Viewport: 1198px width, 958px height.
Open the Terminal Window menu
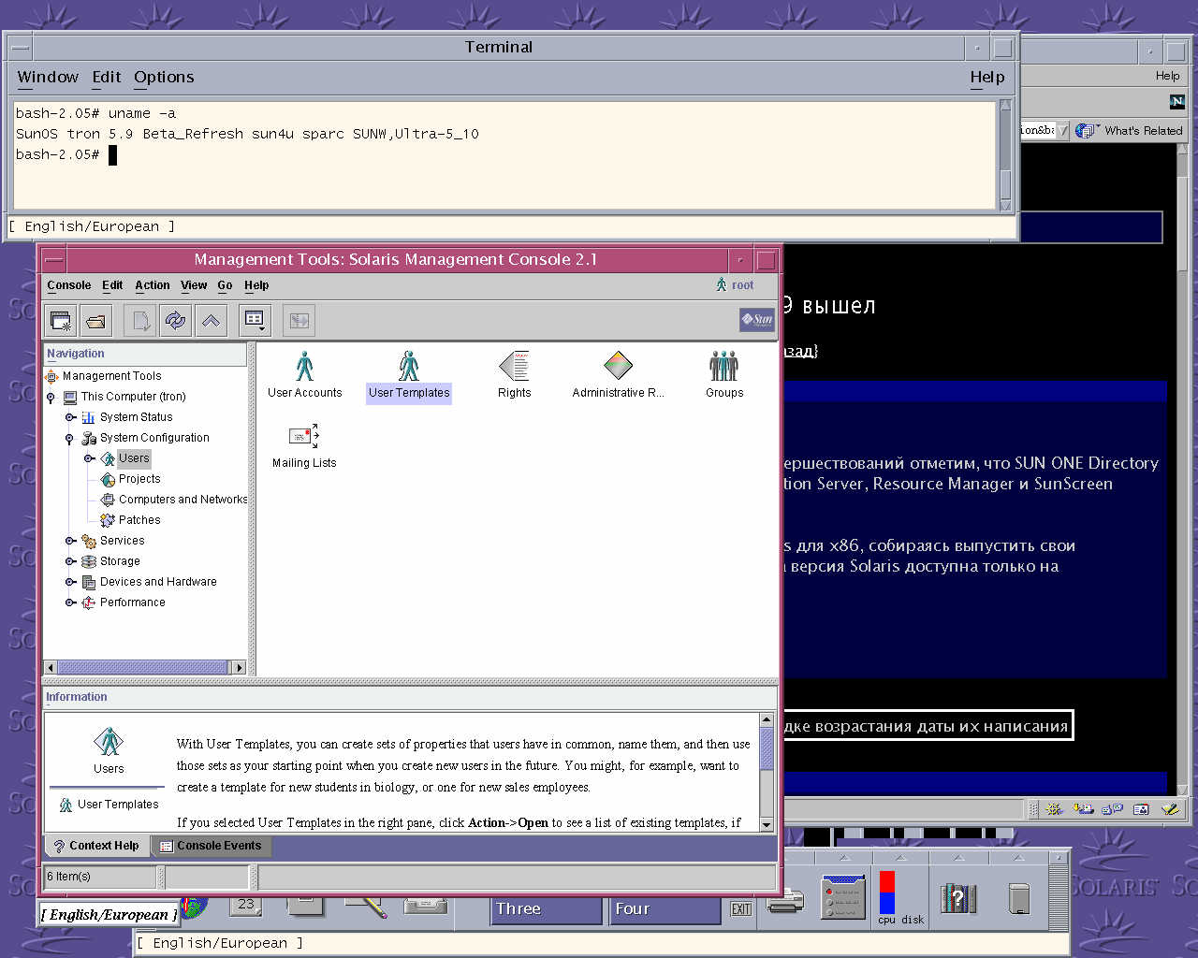[48, 77]
